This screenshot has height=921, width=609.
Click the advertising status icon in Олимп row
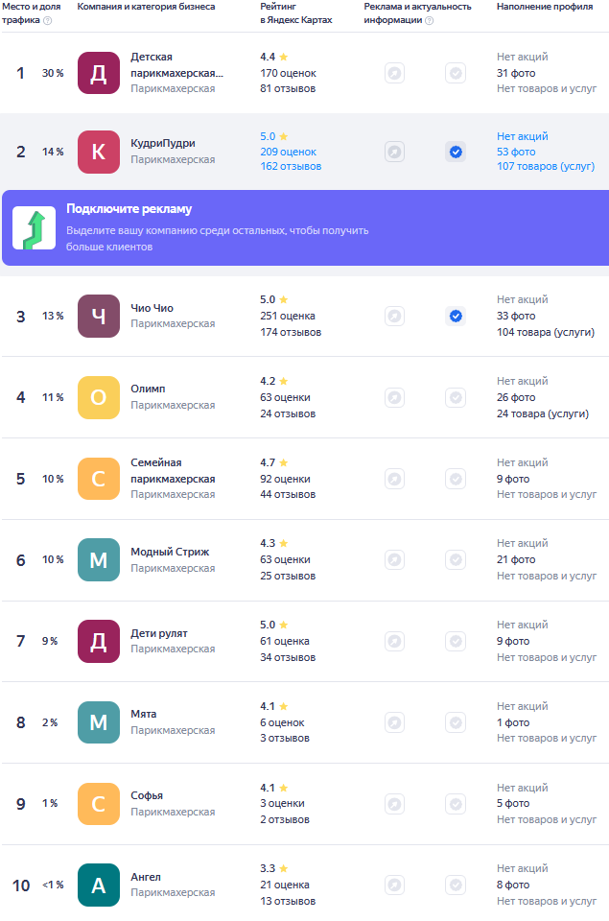[394, 397]
